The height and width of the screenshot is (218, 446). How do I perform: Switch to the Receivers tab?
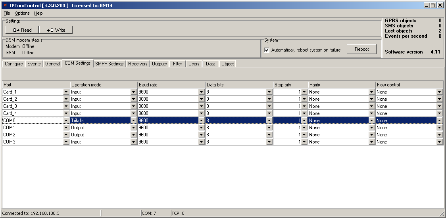pyautogui.click(x=138, y=64)
